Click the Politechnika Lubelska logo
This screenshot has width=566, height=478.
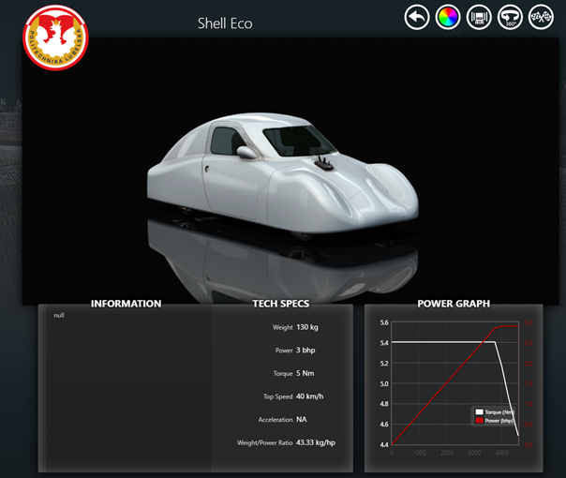pyautogui.click(x=56, y=38)
